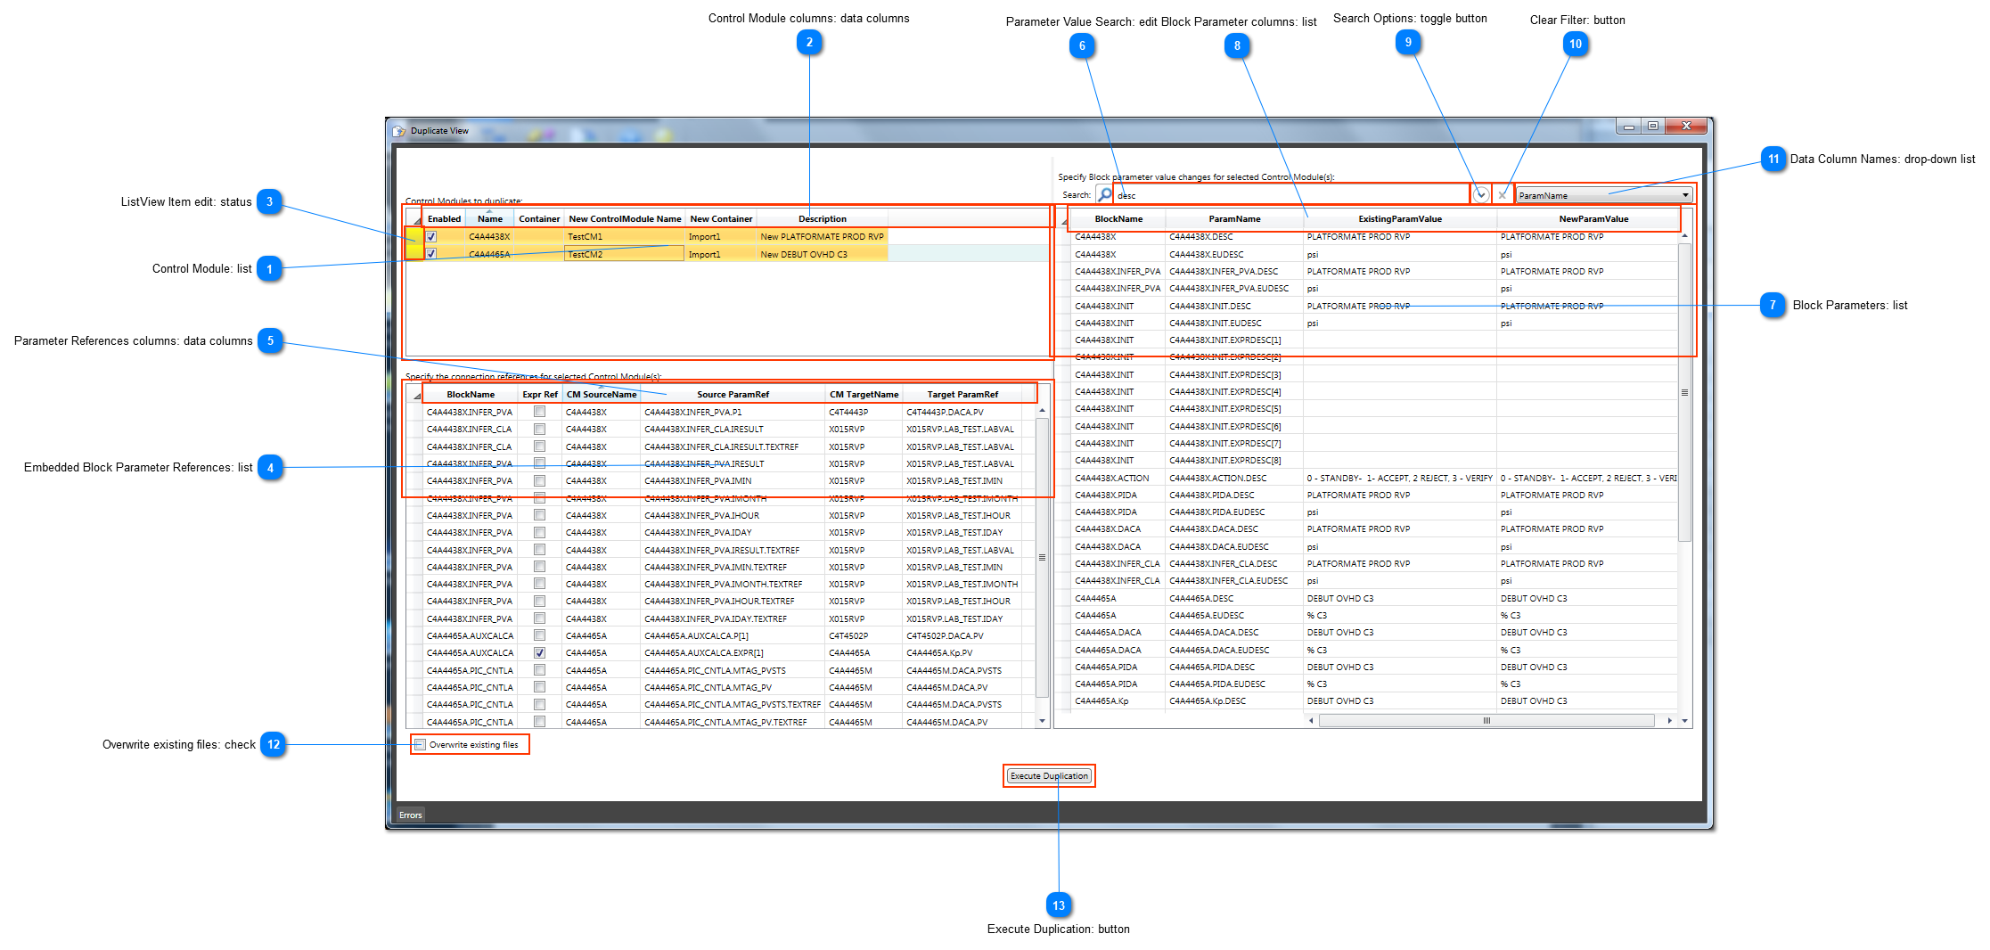
Task: Click the CM TargetName column header
Action: click(864, 395)
